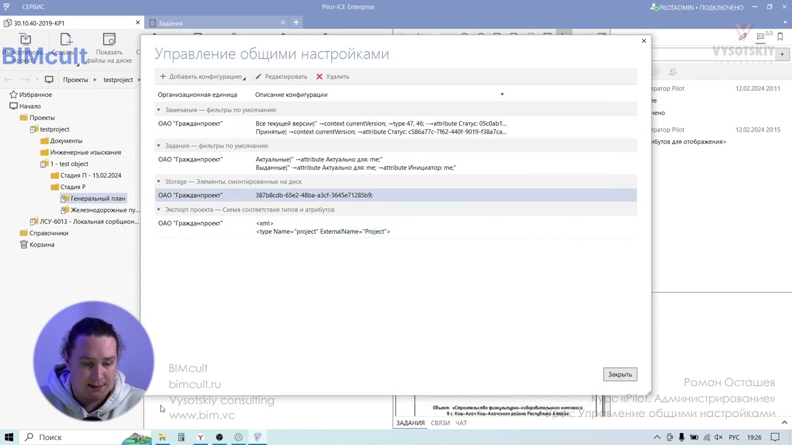
Task: Select Железнодорожные пу... tree item
Action: point(105,210)
